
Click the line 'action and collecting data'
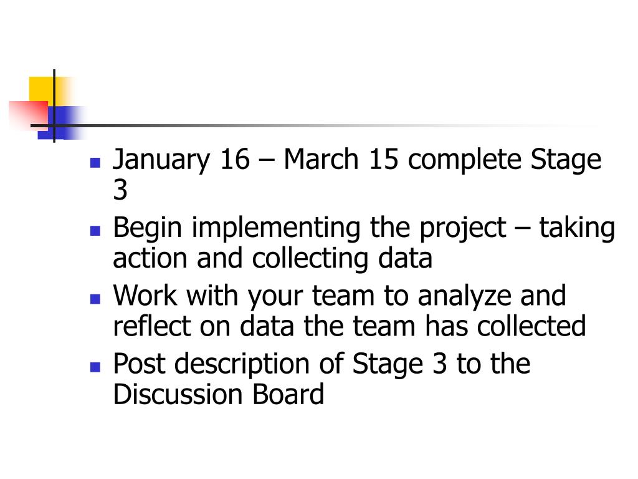pyautogui.click(x=272, y=258)
